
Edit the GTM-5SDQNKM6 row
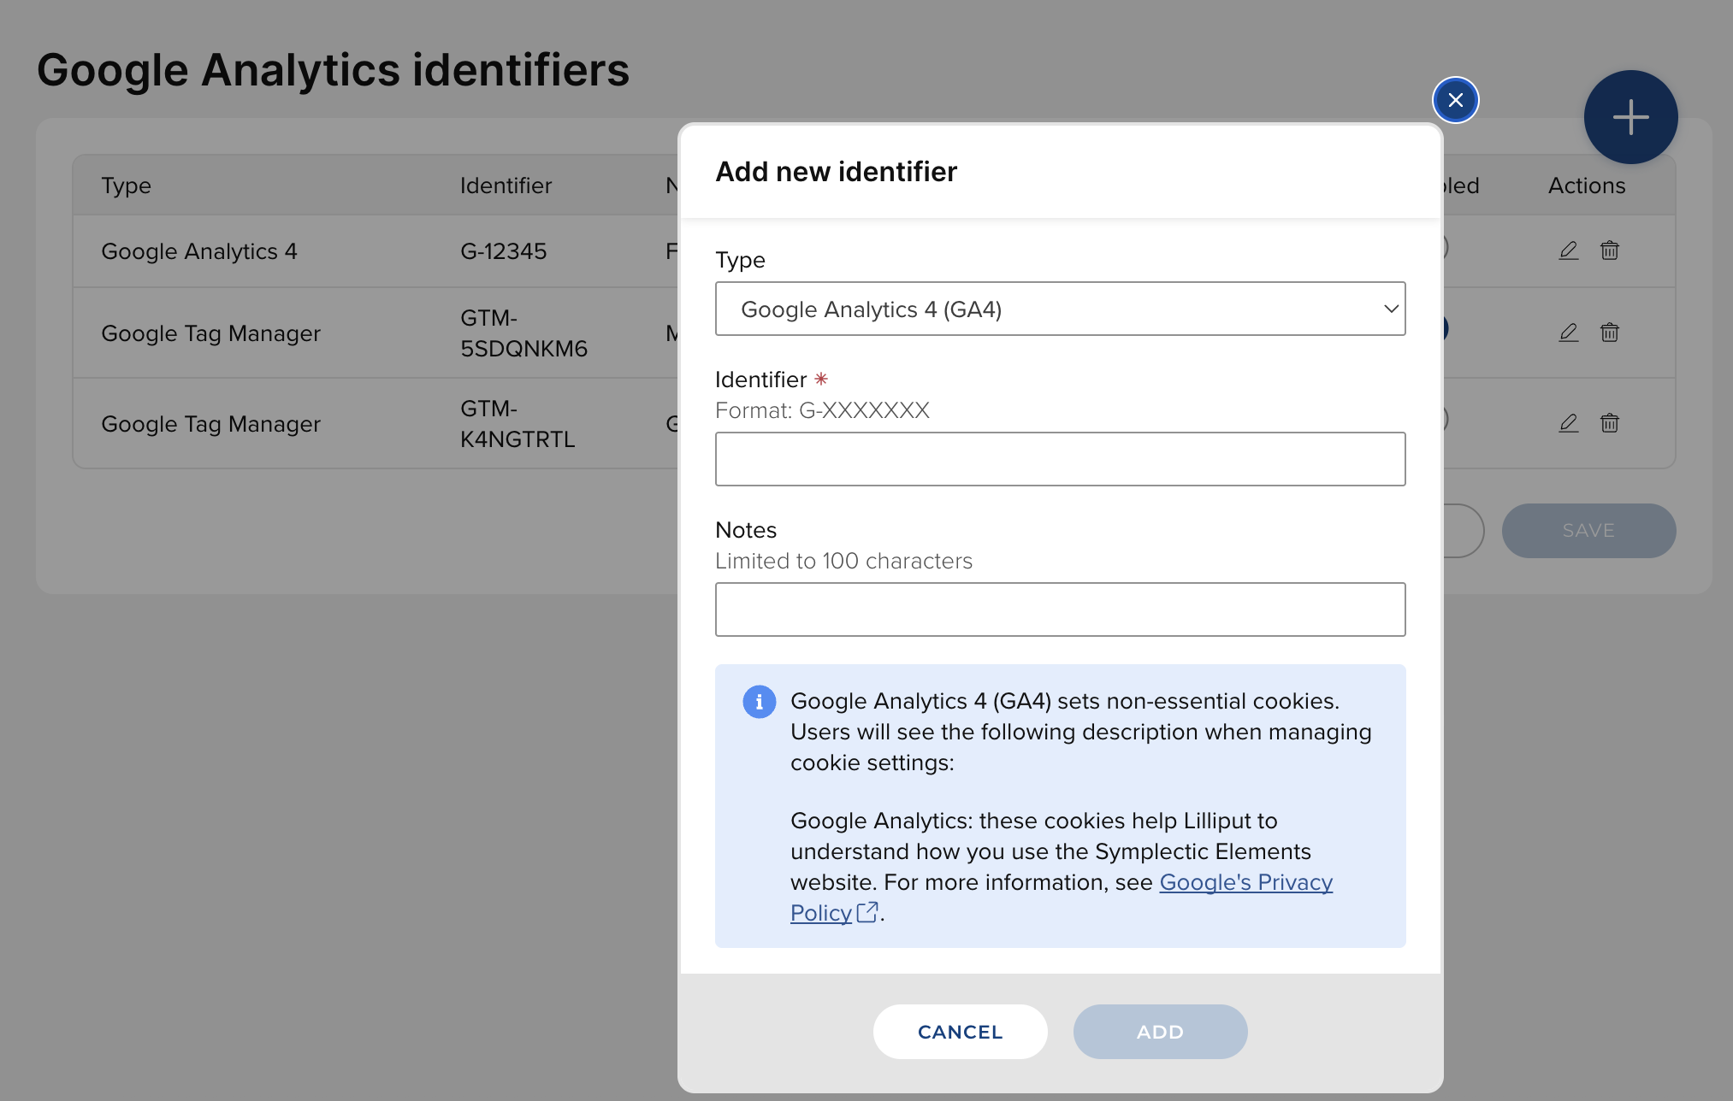[x=1568, y=333]
